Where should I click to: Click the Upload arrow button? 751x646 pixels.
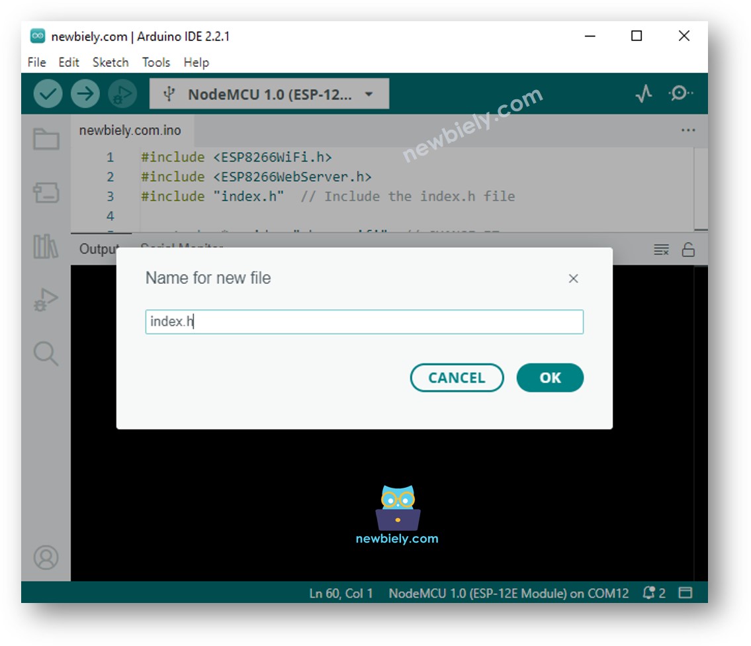pos(84,94)
